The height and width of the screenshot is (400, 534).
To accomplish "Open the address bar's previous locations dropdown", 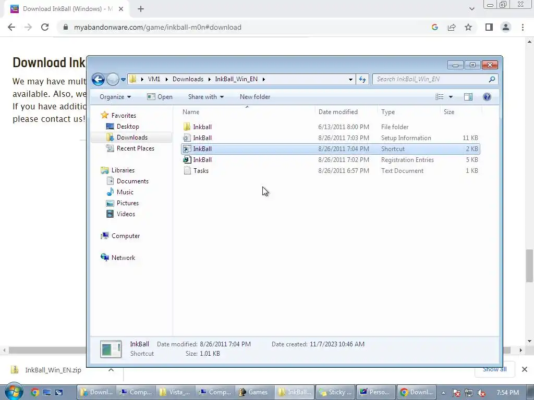I will click(x=350, y=79).
